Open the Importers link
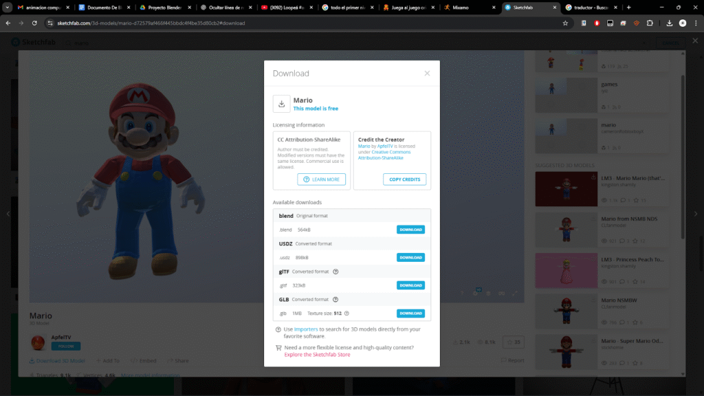 (306, 329)
